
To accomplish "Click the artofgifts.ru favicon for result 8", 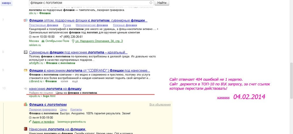I will pyautogui.click(x=25, y=52).
